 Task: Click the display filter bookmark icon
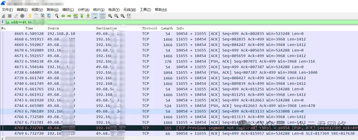coord(3,22)
